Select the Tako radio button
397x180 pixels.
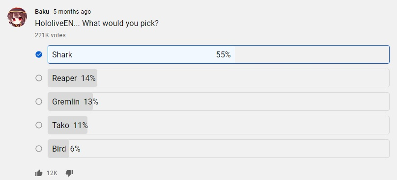click(x=39, y=125)
